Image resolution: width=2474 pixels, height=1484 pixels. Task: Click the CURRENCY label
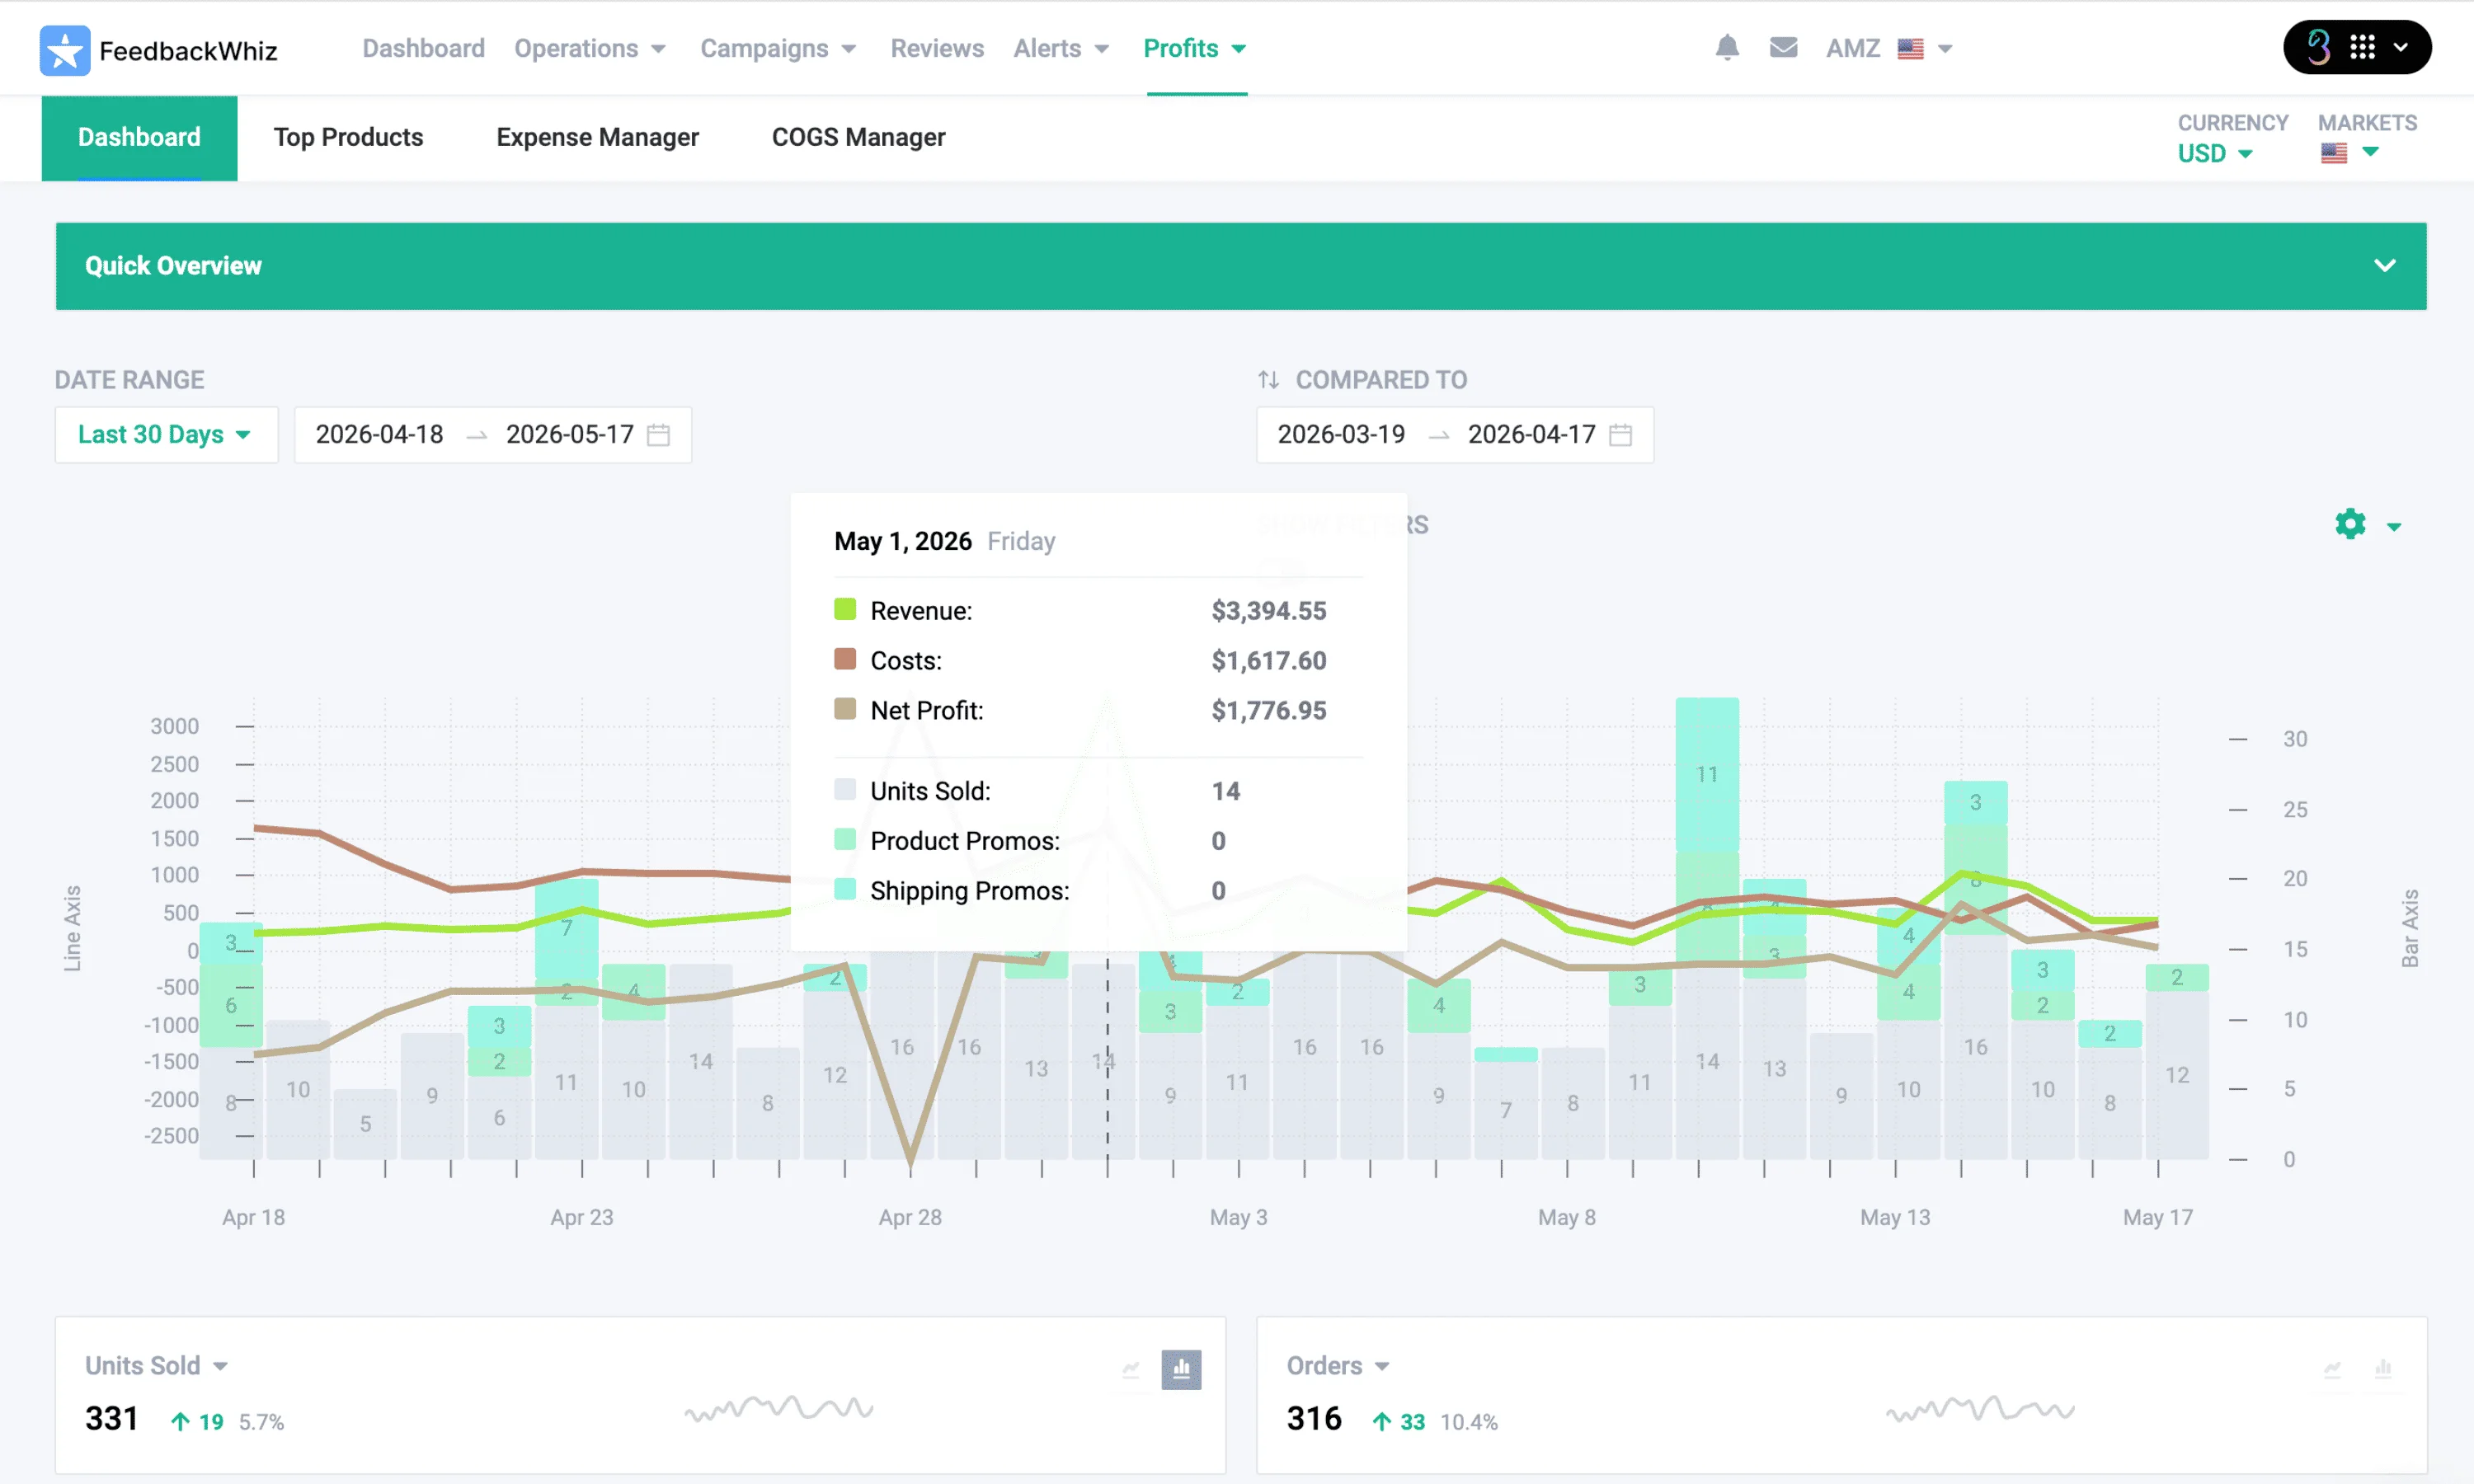click(x=2233, y=123)
